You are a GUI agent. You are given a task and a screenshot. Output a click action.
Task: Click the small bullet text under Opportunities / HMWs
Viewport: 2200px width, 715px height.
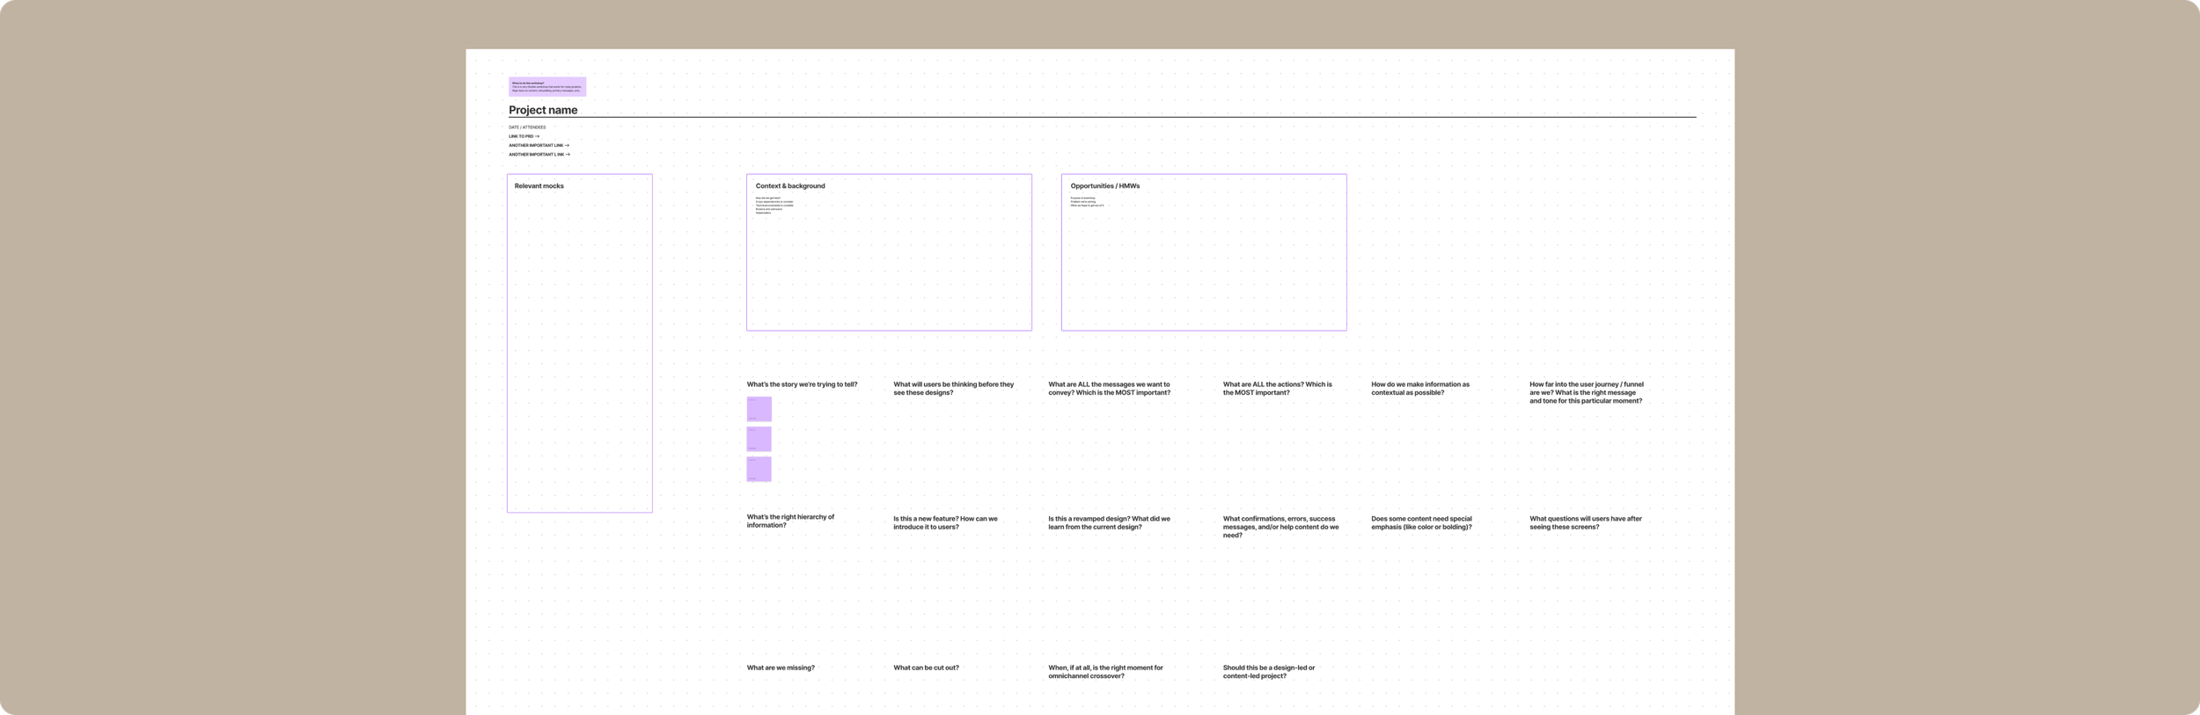pos(1087,202)
